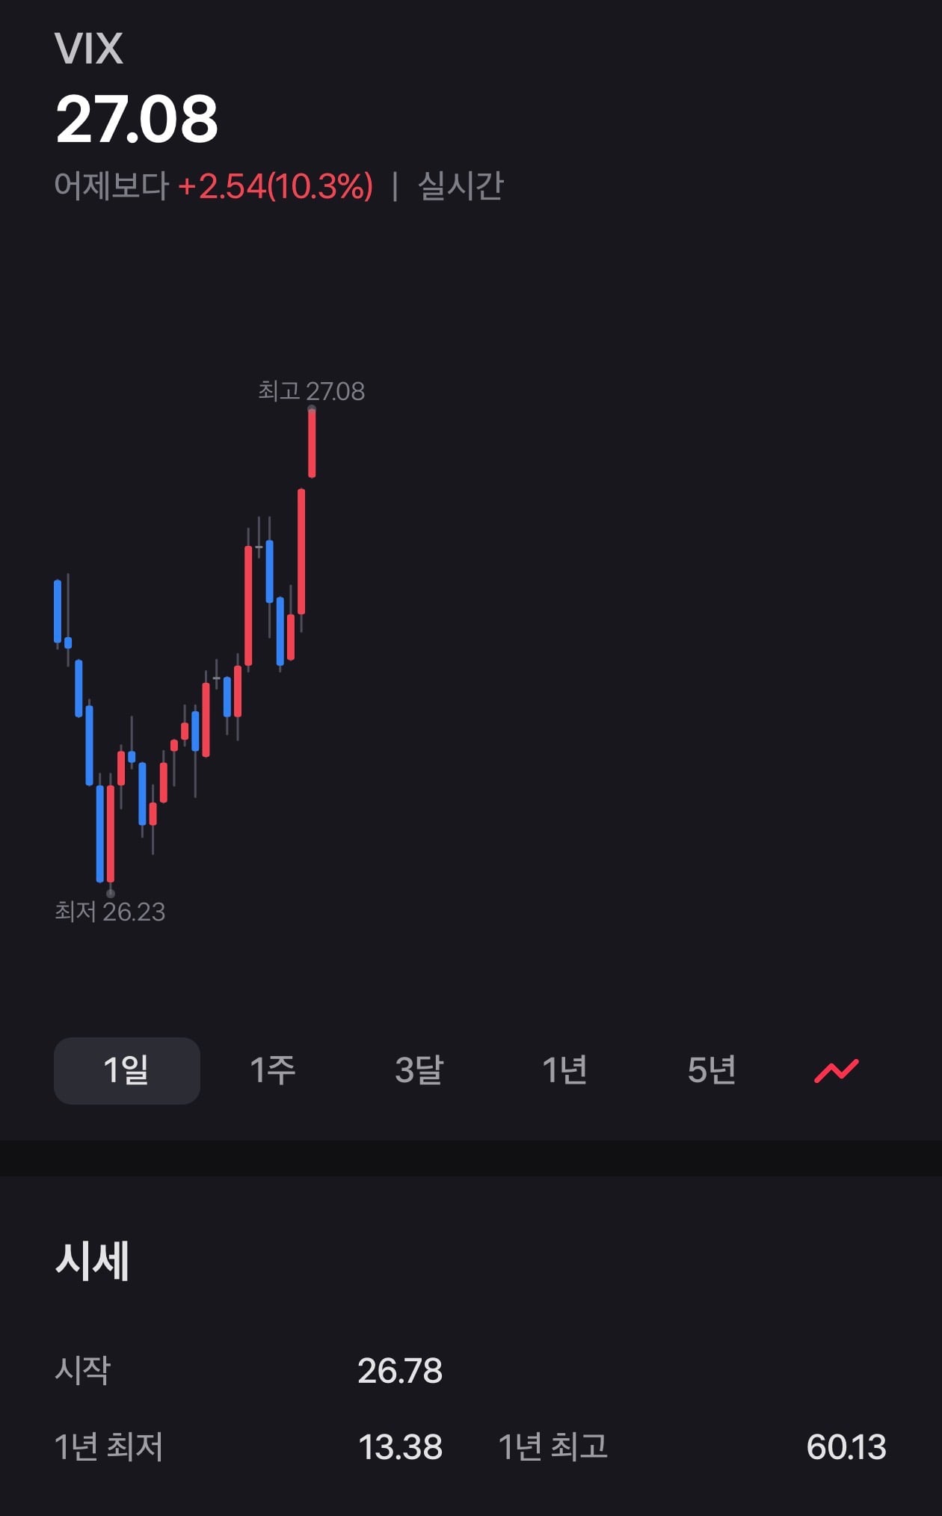Tap the 1년 최저 value 13.38
Viewport: 942px width, 1516px height.
[x=400, y=1447]
